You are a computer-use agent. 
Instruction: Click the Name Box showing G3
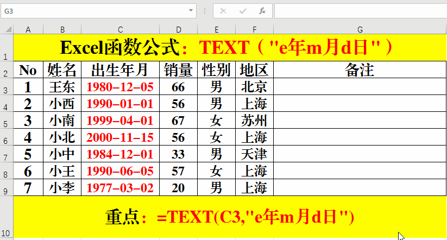[98, 11]
